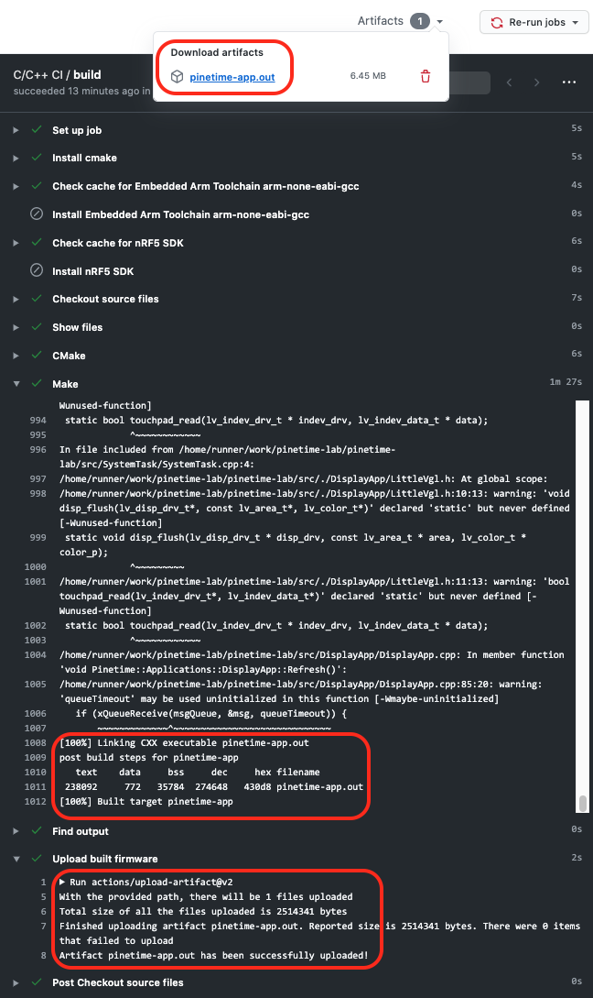Click the skipped icon for Install Embedded Arm Toolchain
Image resolution: width=593 pixels, height=998 pixels.
pyautogui.click(x=37, y=214)
